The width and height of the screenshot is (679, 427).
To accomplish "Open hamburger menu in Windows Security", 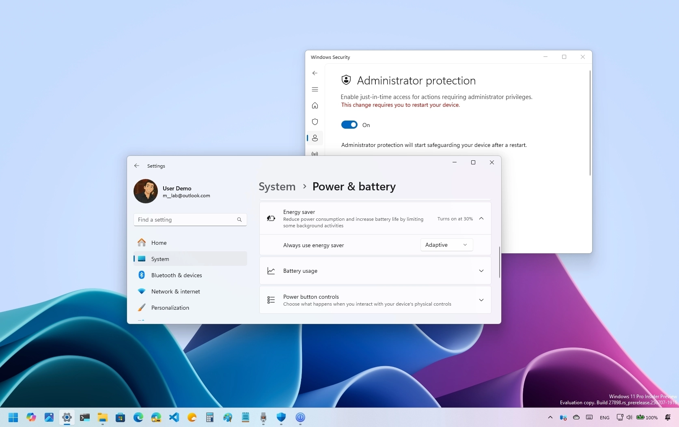I will [315, 89].
